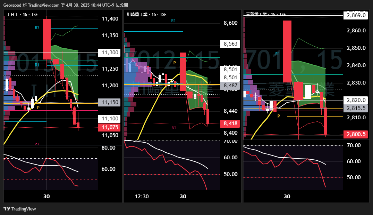
Task: Click the 60.00 RSI level on IHI chart
Action: point(109,169)
